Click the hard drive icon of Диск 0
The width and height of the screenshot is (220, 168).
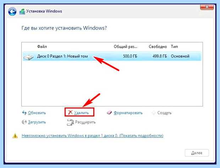click(x=28, y=57)
